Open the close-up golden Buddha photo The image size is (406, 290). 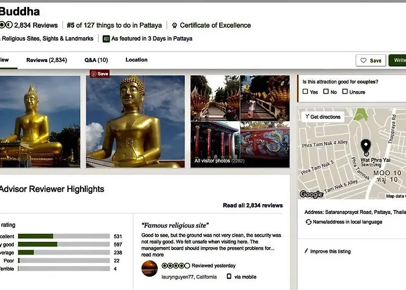(x=135, y=121)
